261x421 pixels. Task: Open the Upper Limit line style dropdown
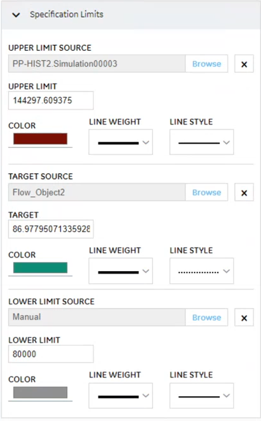tap(201, 142)
